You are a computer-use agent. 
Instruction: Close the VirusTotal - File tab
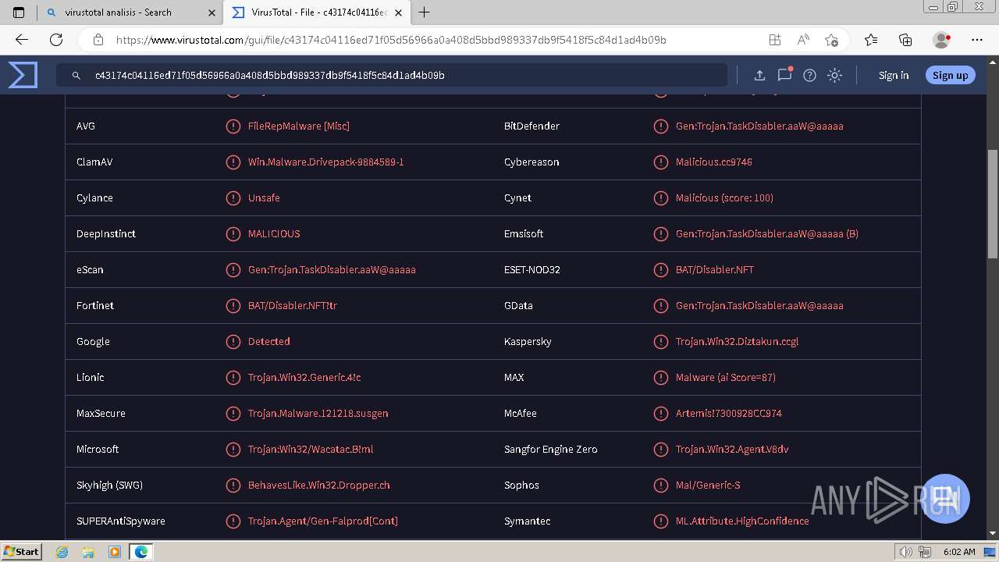click(398, 12)
